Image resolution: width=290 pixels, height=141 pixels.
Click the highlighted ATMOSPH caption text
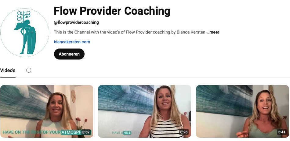pyautogui.click(x=71, y=132)
